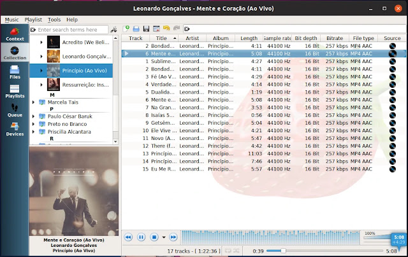This screenshot has height=257, width=408.
Task: Sort playlist by Length column
Action: 249,38
